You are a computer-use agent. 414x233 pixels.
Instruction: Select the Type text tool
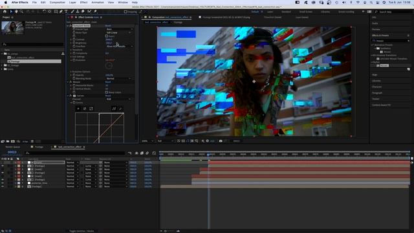coord(66,12)
